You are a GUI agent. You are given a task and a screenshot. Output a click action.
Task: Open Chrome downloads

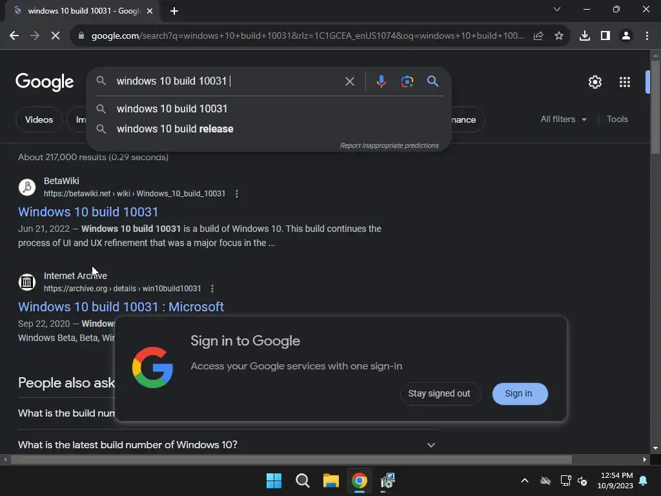[585, 36]
